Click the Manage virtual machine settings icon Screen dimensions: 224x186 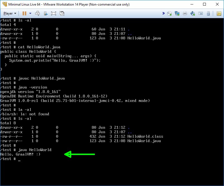pyautogui.click(x=46, y=13)
